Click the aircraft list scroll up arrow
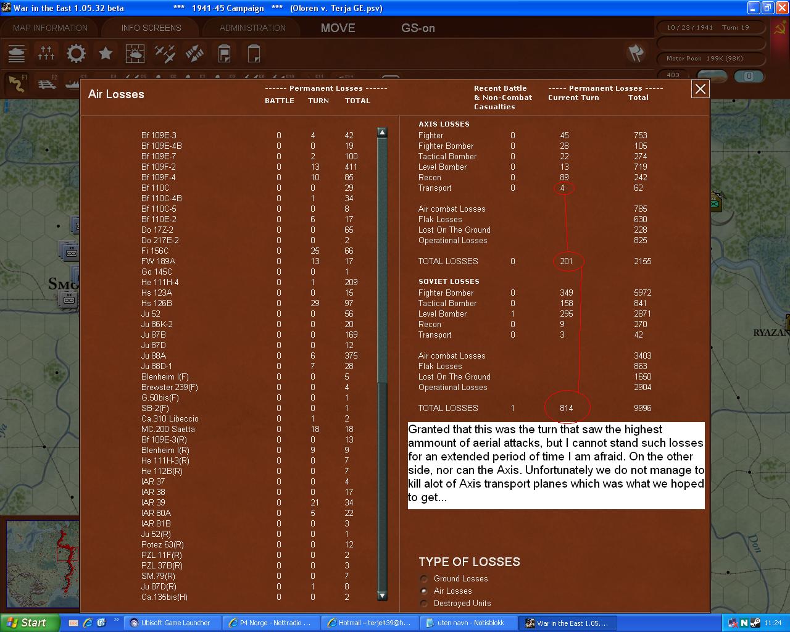 382,132
